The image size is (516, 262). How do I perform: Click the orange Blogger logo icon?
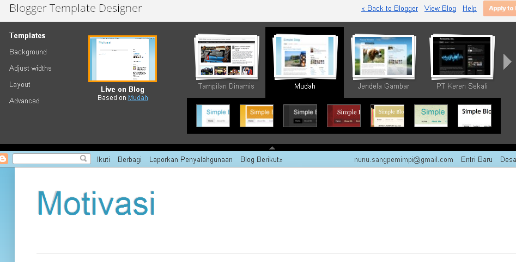pyautogui.click(x=3, y=159)
